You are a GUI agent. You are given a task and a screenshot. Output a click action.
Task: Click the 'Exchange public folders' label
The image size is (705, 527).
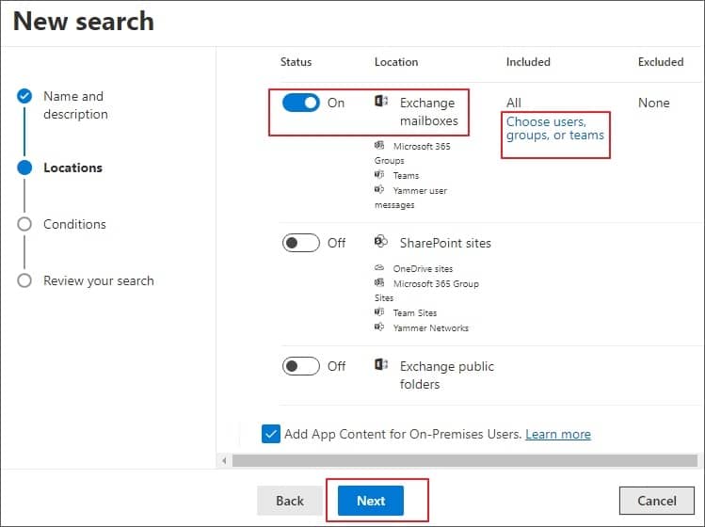coord(446,375)
